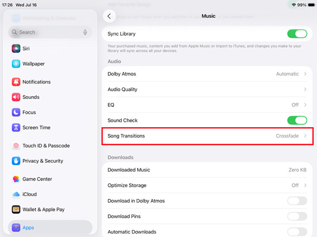Open iCloud settings
317x237 pixels.
(50, 194)
